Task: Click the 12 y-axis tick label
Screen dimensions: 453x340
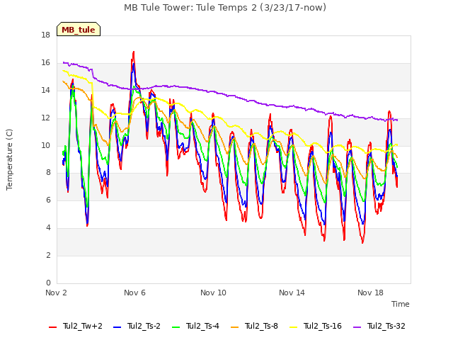Action: click(x=45, y=118)
